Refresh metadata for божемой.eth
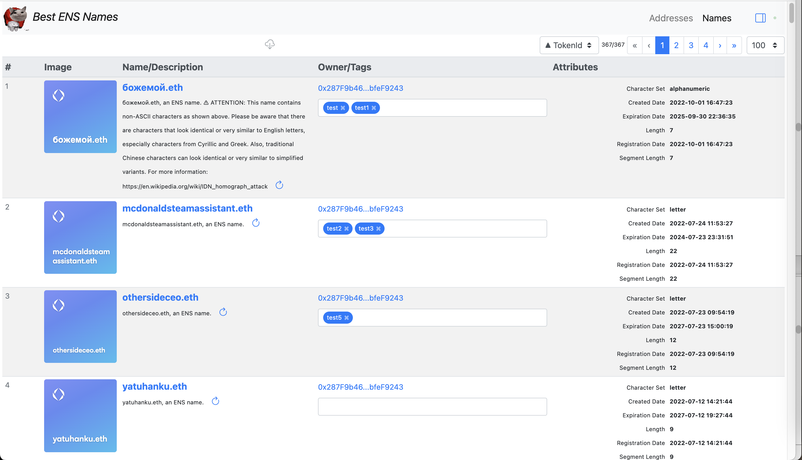This screenshot has width=802, height=460. [279, 185]
